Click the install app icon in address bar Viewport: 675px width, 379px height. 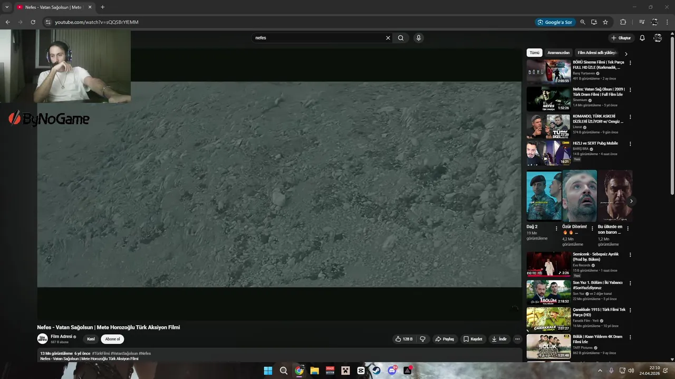tap(594, 22)
